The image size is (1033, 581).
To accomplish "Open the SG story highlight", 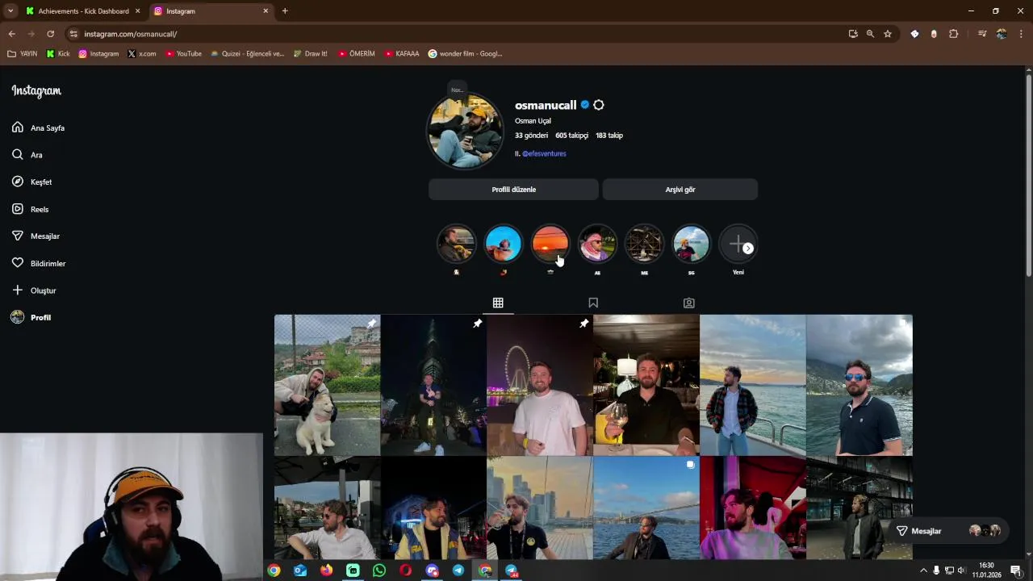I will (691, 244).
